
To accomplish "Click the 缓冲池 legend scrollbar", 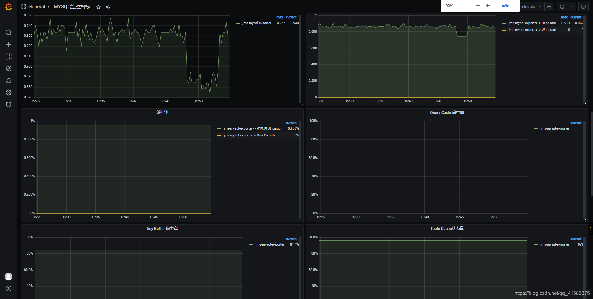I will pos(300,170).
